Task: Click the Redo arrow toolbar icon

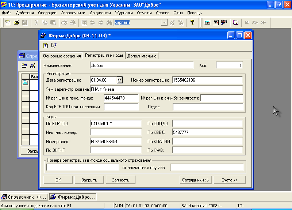Action: click(x=101, y=23)
